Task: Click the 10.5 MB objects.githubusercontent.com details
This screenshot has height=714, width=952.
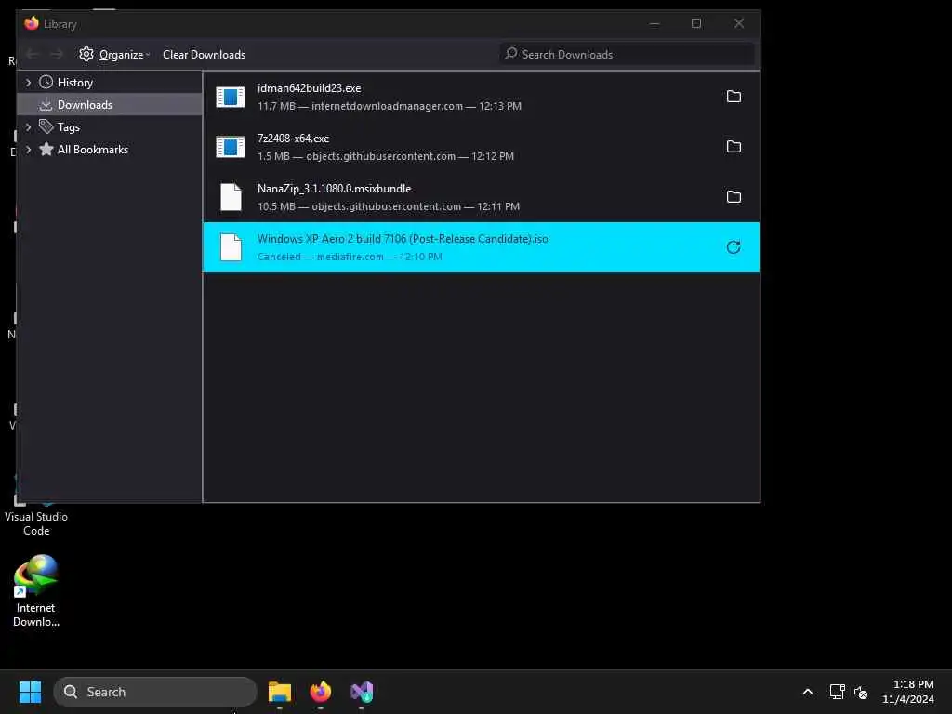Action: (389, 206)
